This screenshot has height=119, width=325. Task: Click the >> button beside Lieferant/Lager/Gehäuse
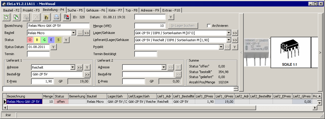[x=235, y=40]
